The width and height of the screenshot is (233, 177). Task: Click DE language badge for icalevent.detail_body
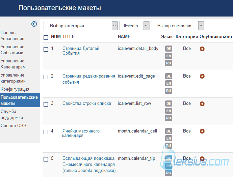169,49
